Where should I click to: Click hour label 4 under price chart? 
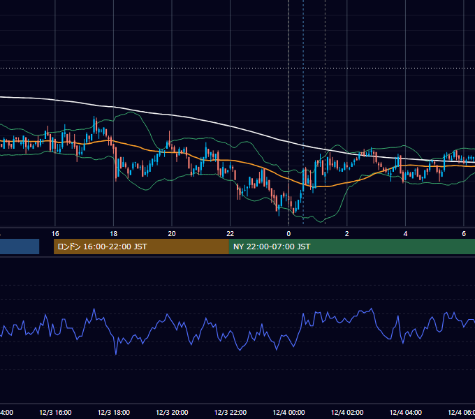(405, 234)
